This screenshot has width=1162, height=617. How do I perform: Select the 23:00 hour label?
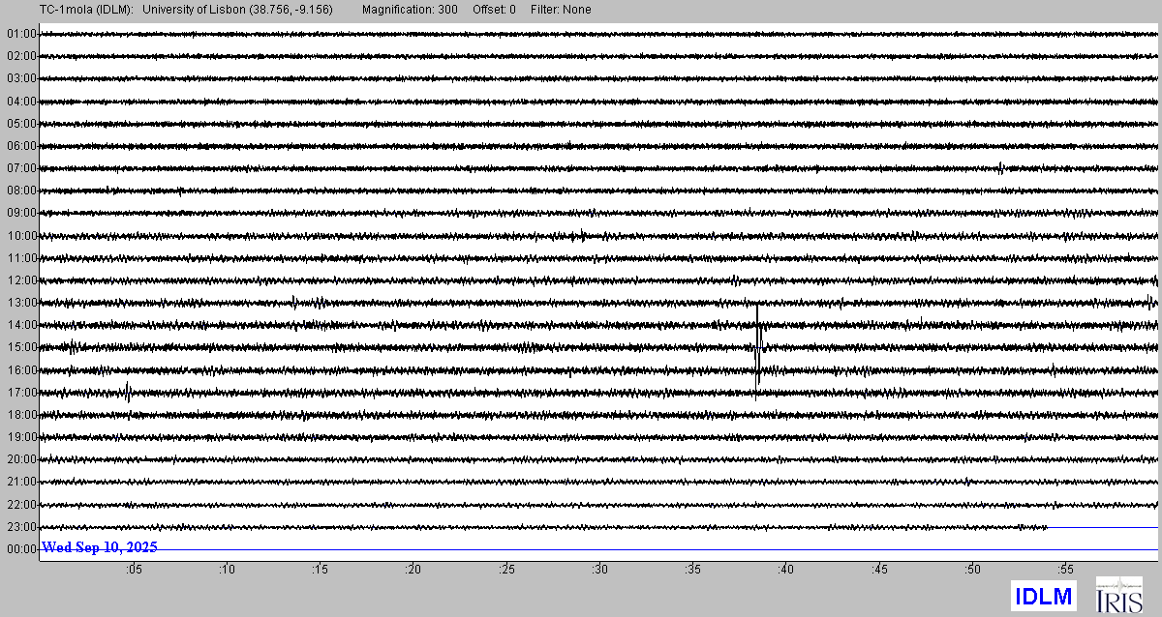click(21, 527)
